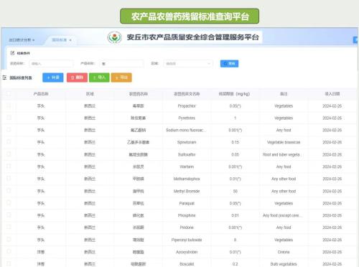
Task: Check the Pindone row checkbox
Action: tap(9, 227)
